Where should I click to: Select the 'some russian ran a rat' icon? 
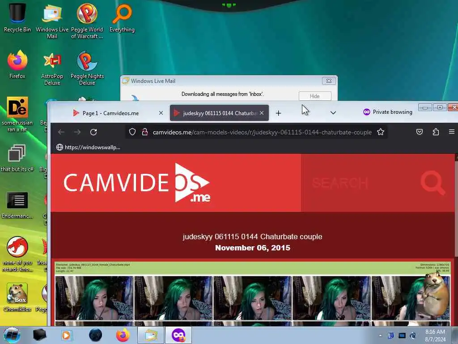coord(17,114)
